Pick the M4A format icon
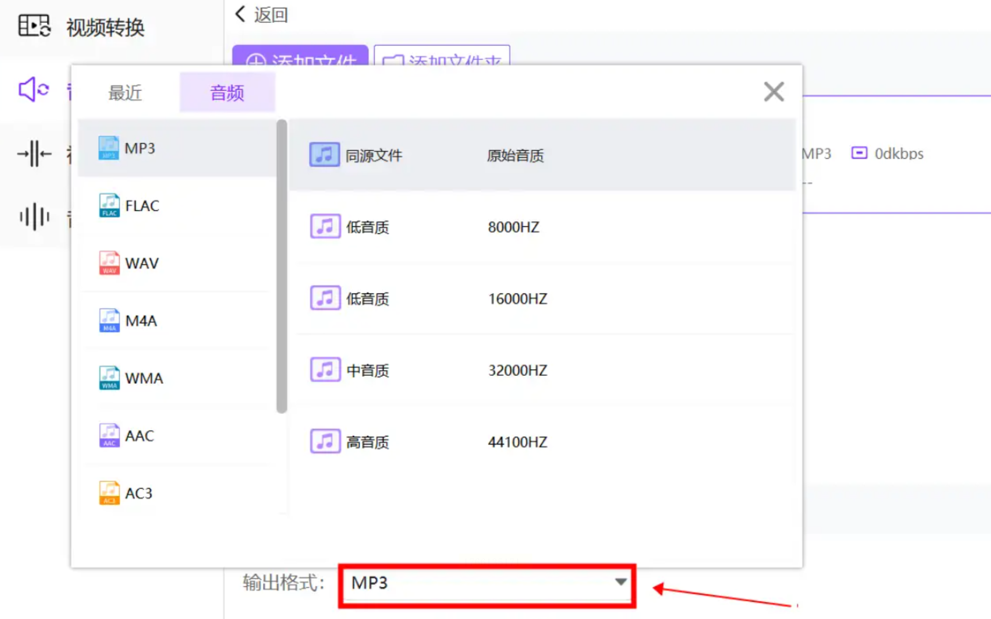 click(109, 321)
